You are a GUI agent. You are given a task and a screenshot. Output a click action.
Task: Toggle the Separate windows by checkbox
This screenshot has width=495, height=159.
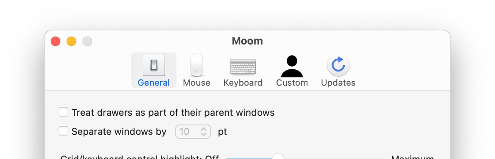coord(64,131)
